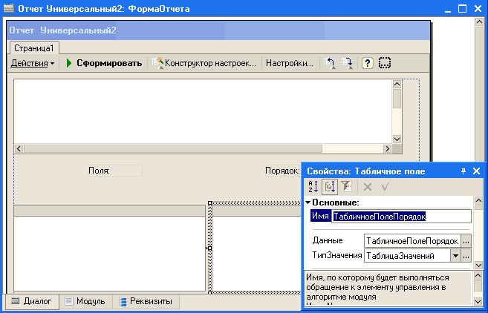
Task: Pin the properties panel
Action: coord(463,171)
